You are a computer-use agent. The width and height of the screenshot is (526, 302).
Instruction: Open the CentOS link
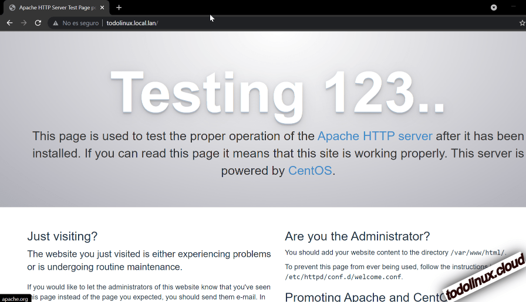pyautogui.click(x=310, y=171)
